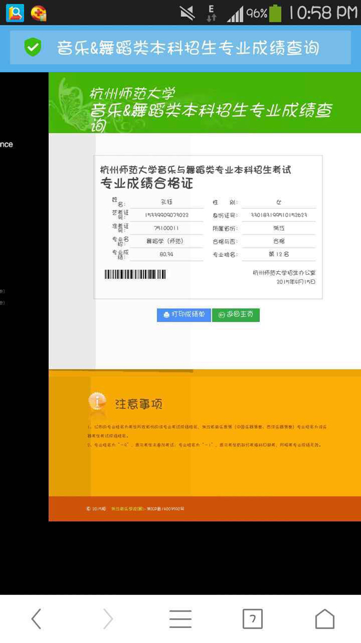The height and width of the screenshot is (643, 361).
Task: Click the ranking value 第12名
Action: tap(279, 254)
